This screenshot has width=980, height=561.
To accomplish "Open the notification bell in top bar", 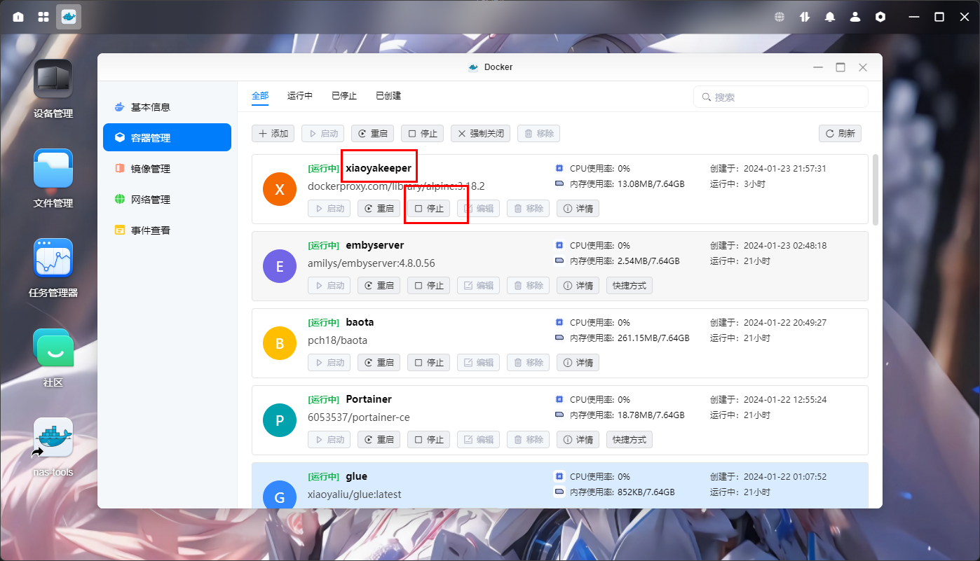I will click(x=830, y=17).
